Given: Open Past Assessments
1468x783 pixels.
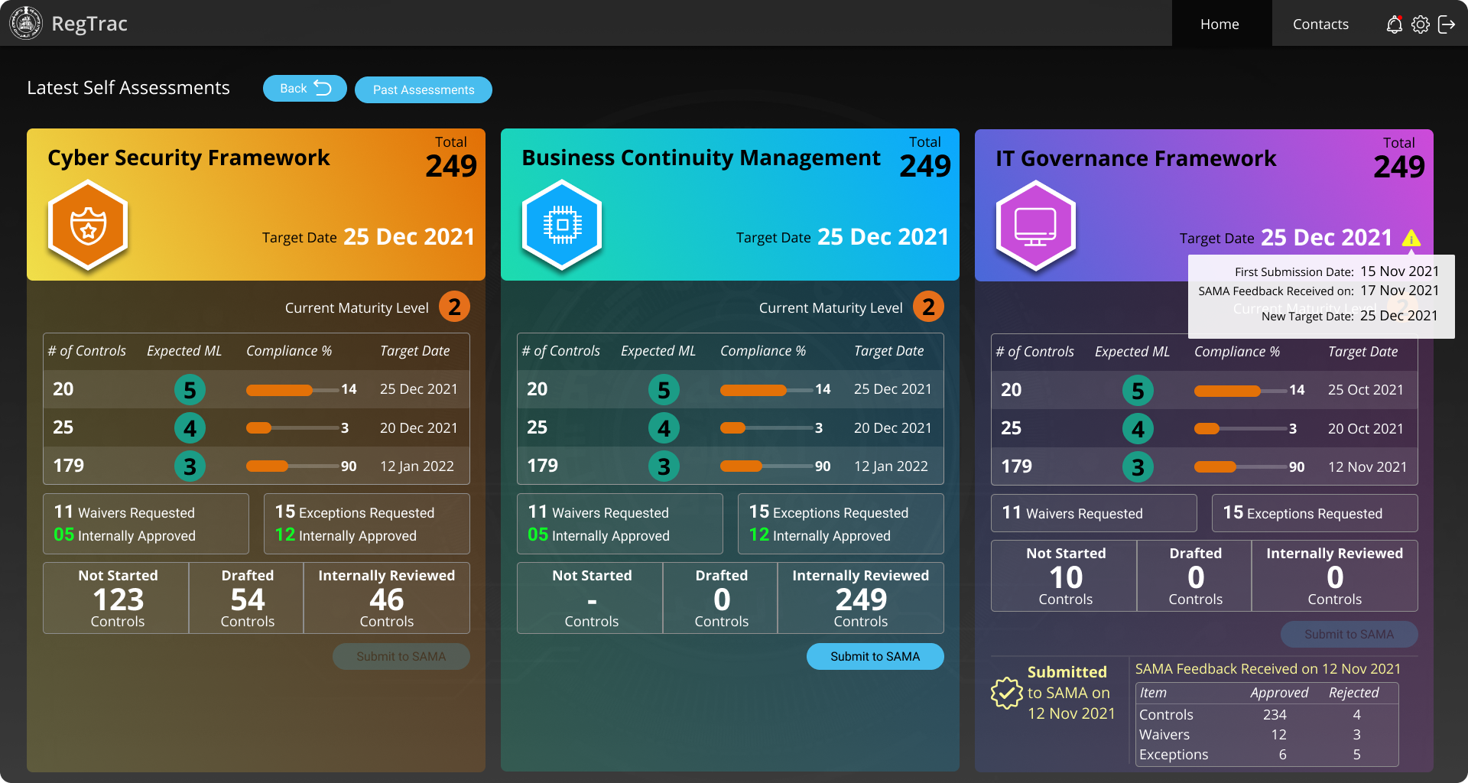Looking at the screenshot, I should pyautogui.click(x=423, y=89).
